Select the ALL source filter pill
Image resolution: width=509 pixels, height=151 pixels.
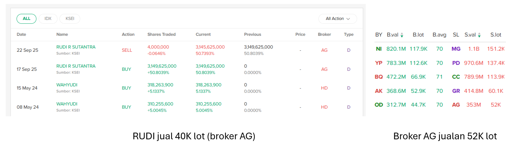[x=27, y=19]
